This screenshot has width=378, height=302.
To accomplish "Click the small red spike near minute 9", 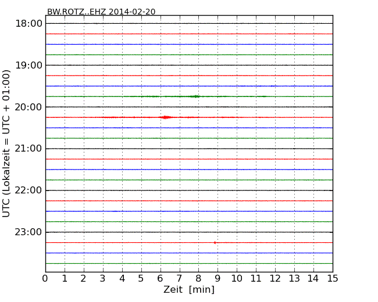I will click(215, 243).
